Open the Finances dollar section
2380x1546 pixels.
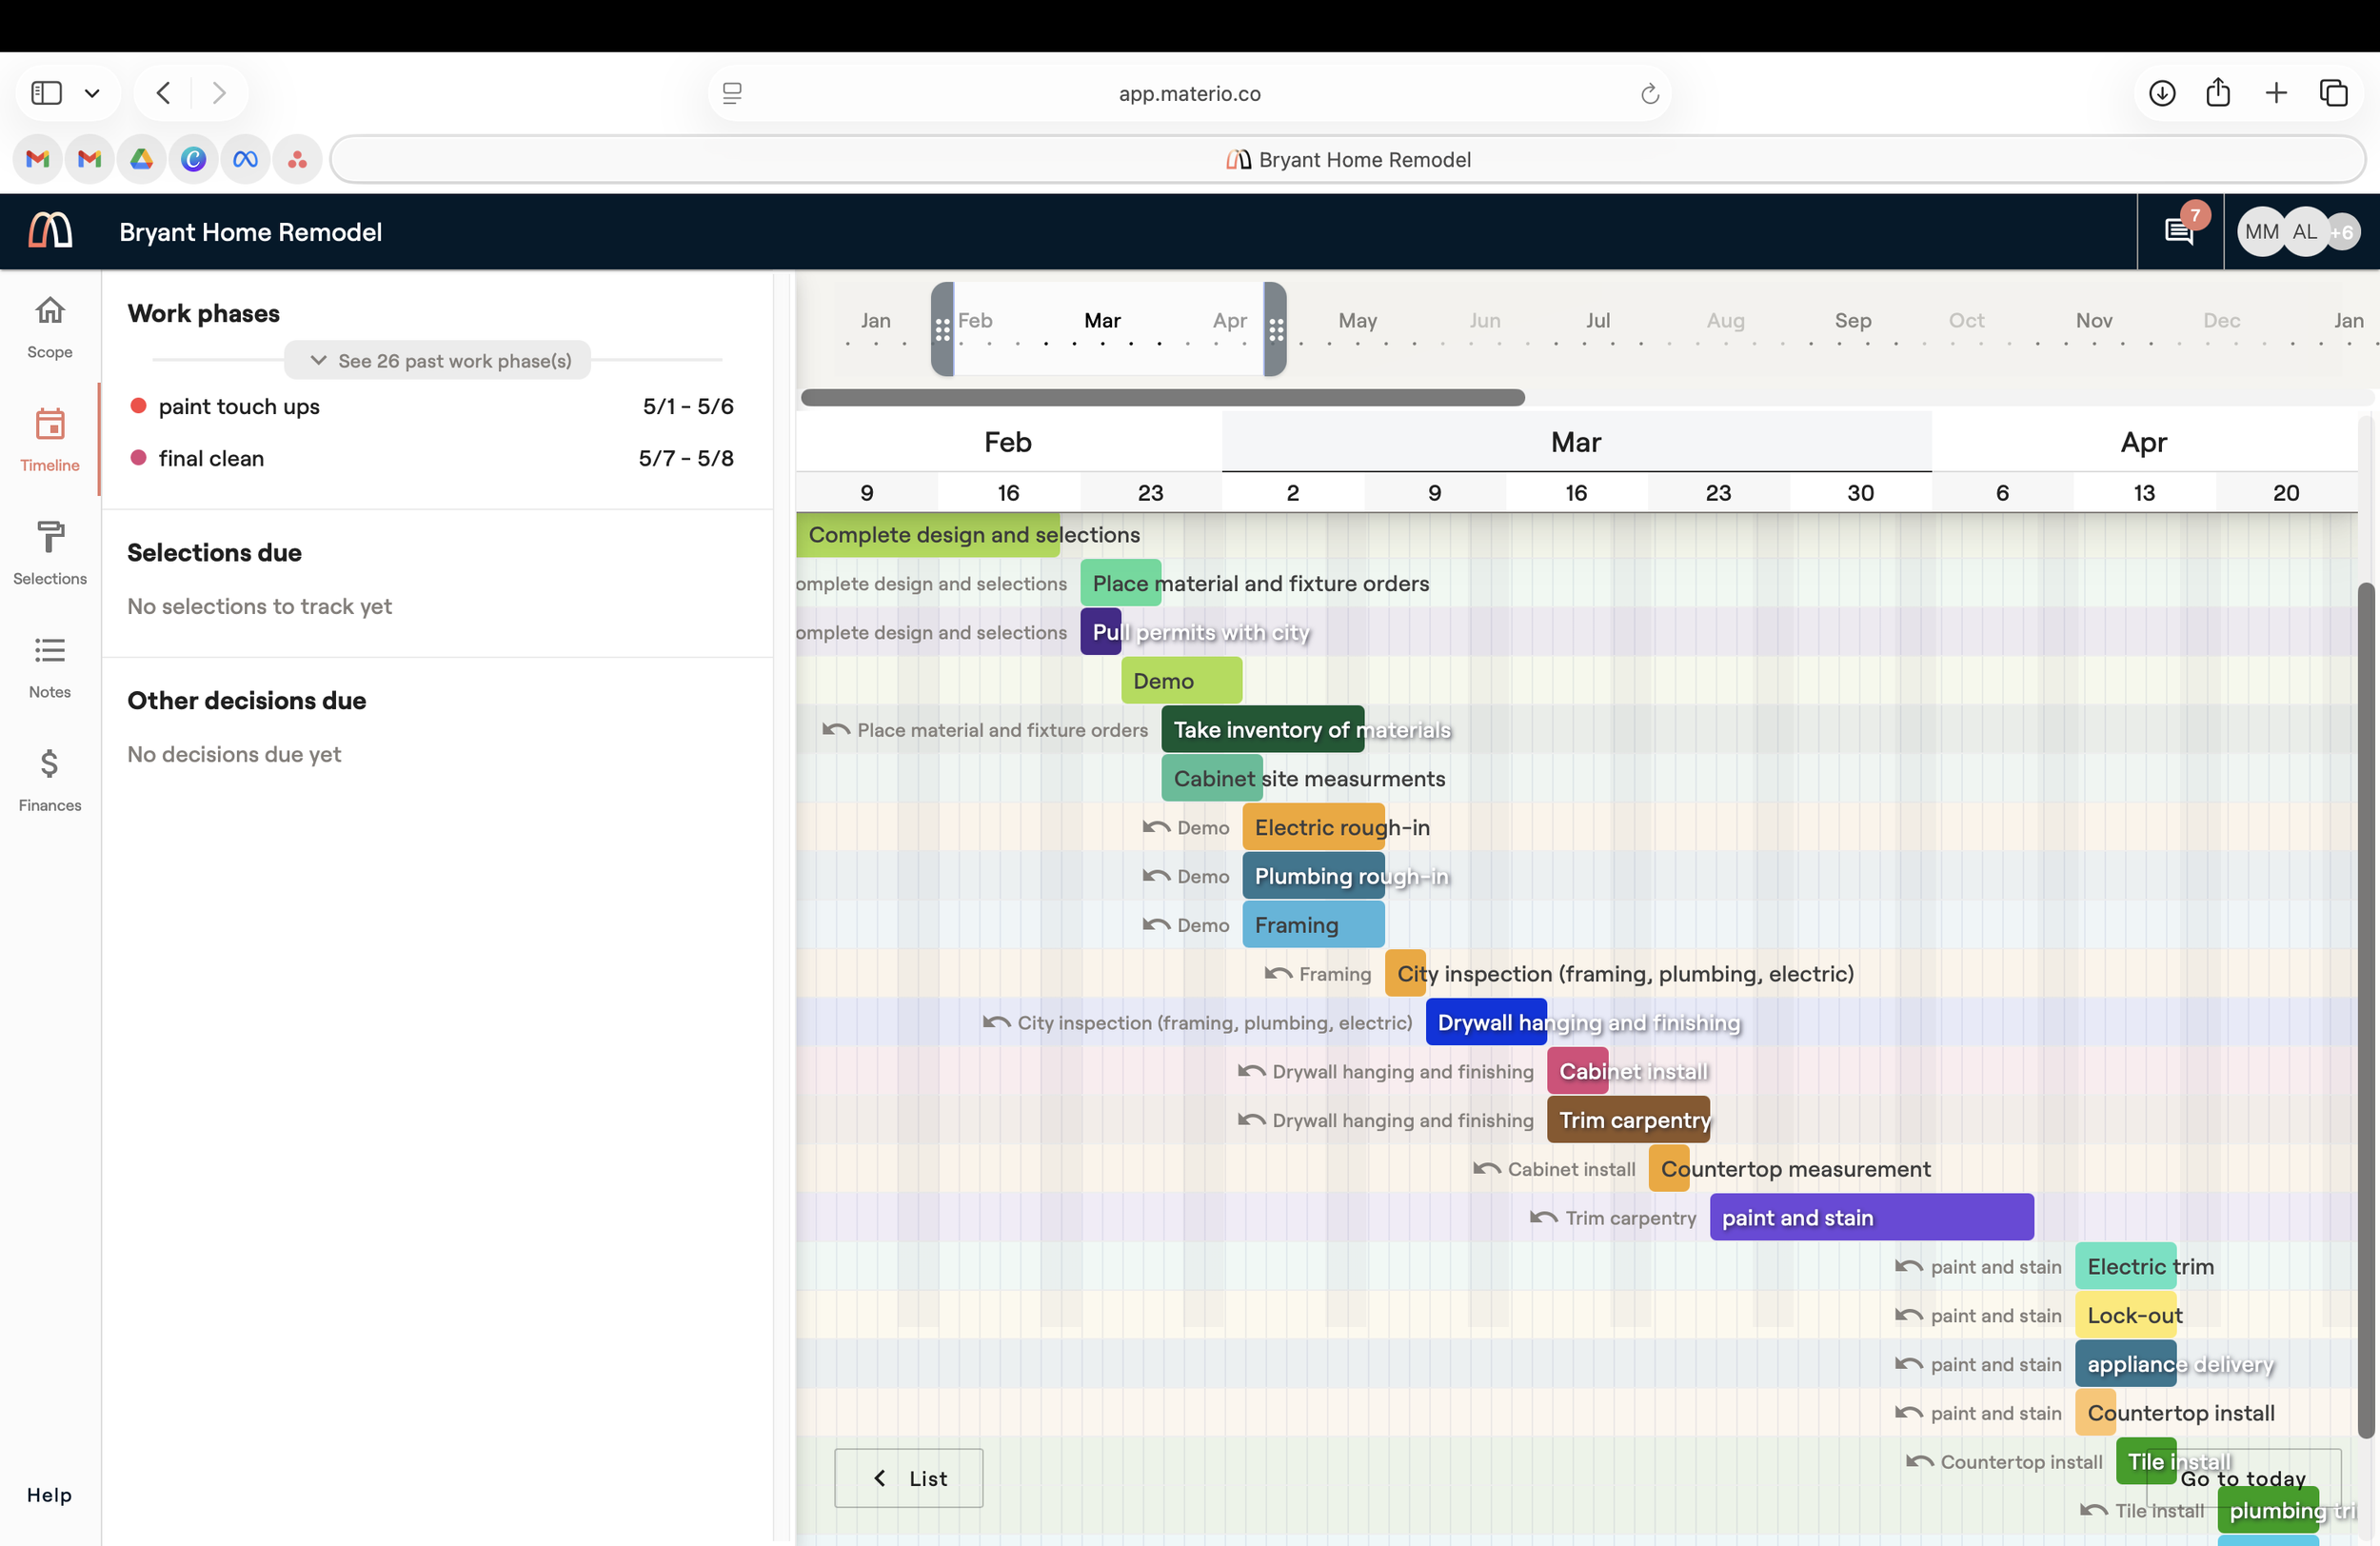coord(49,780)
